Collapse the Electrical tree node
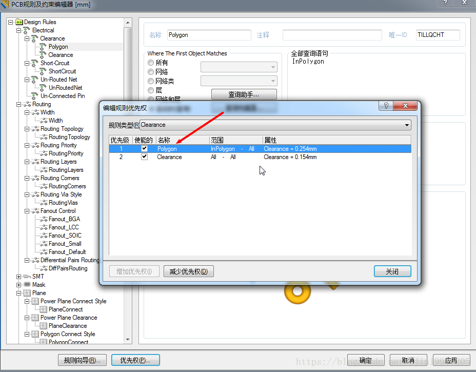The image size is (476, 372). (19, 30)
